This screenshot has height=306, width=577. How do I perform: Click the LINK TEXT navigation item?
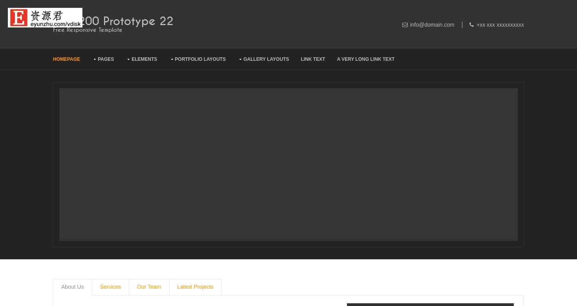point(313,59)
